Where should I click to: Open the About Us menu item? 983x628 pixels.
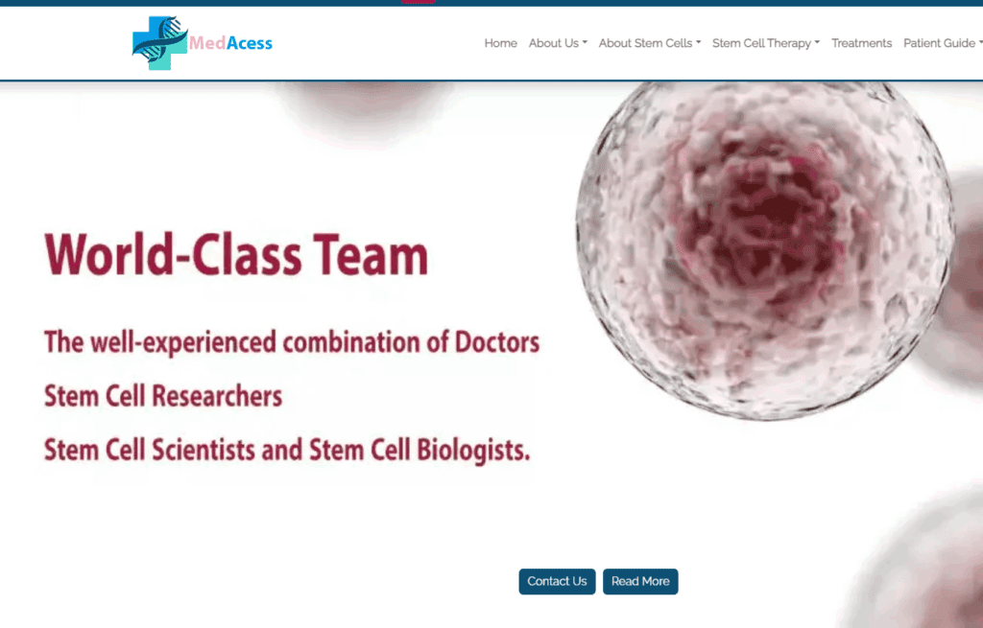[x=554, y=43]
